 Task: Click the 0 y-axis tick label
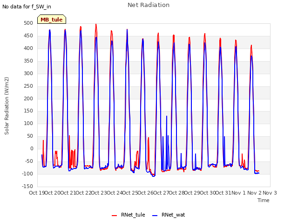[x=32, y=149]
